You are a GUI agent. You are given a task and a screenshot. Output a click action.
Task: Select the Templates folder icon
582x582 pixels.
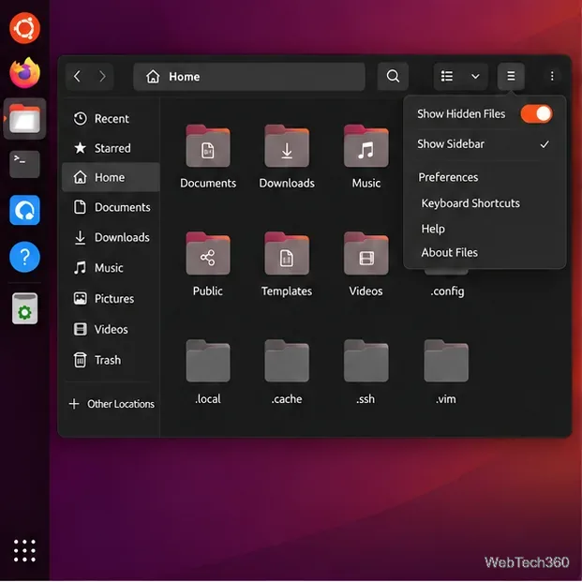287,253
